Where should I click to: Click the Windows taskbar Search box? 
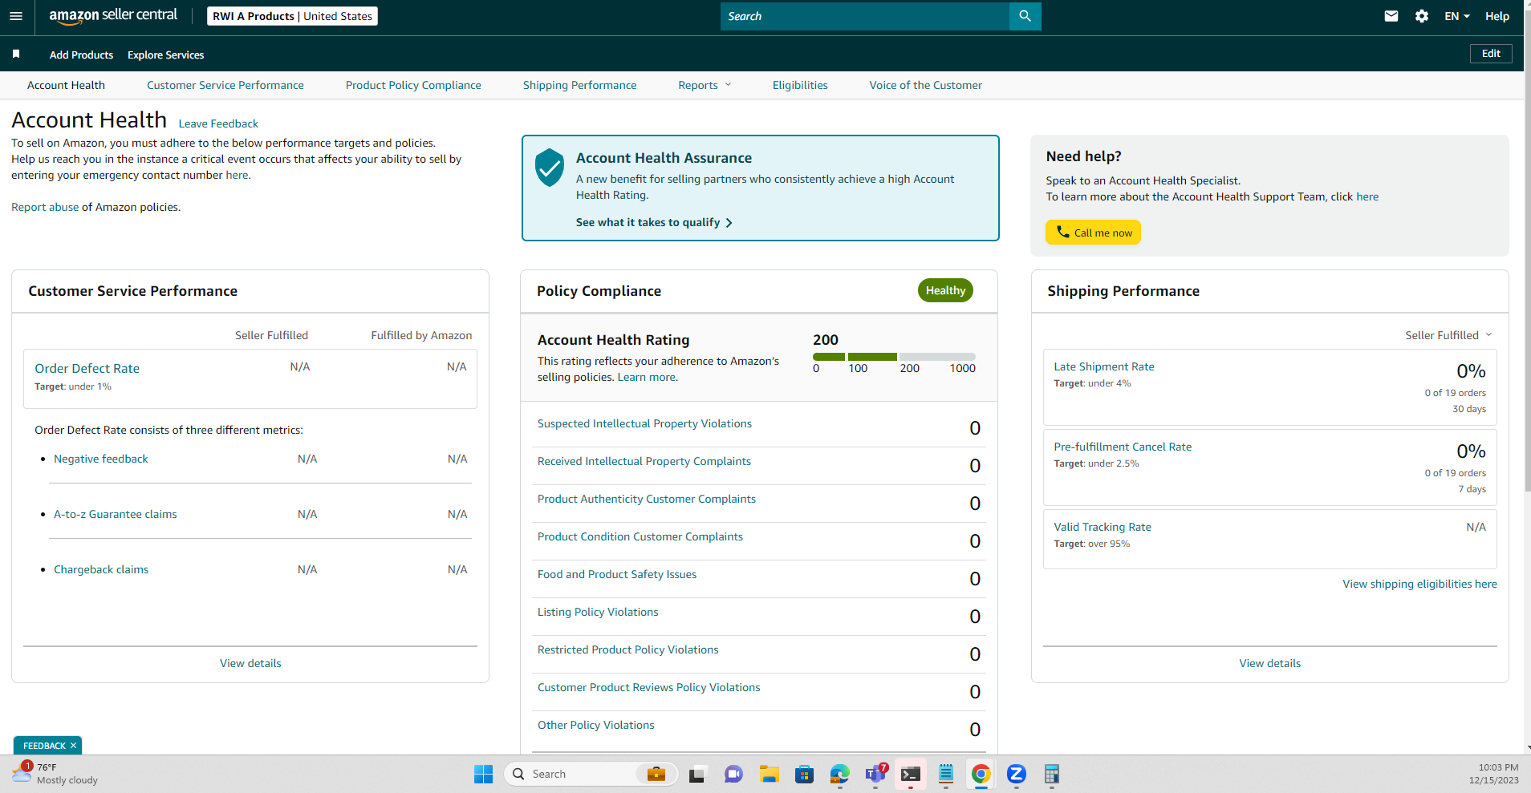[591, 774]
